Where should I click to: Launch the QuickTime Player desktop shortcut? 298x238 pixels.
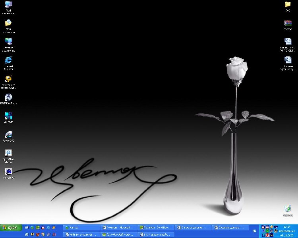[8, 156]
